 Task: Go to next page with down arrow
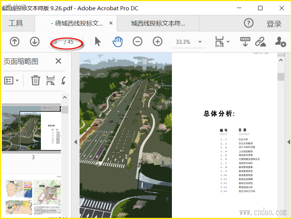(35, 42)
